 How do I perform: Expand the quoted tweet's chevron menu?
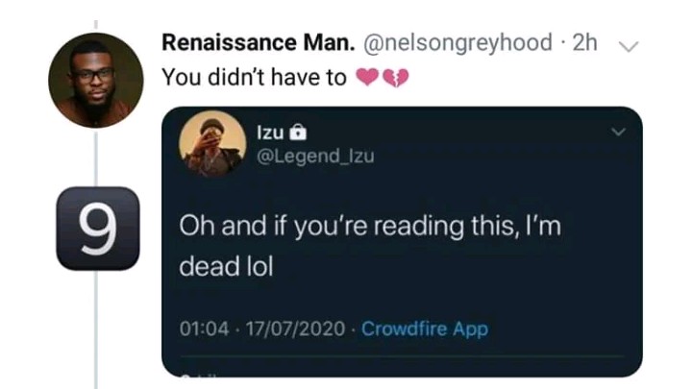pyautogui.click(x=619, y=132)
